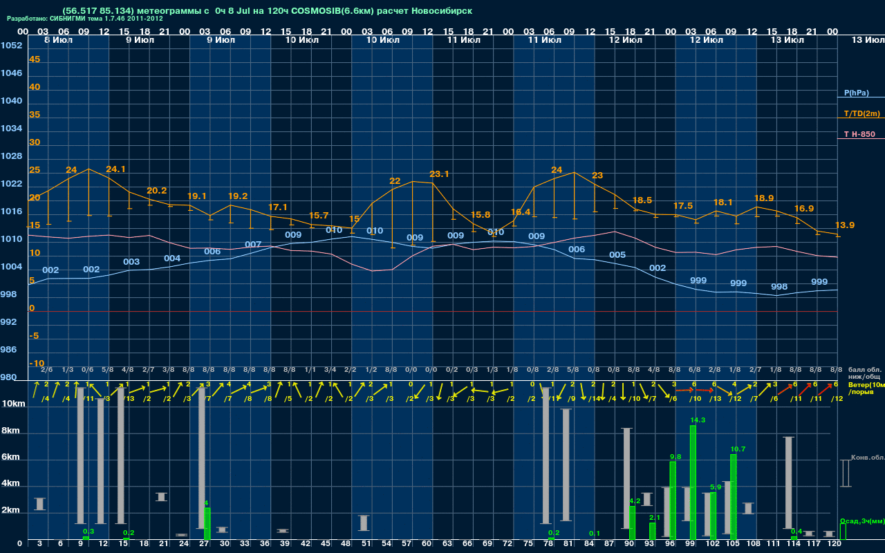Click the Конв.обл. legend label
This screenshot has width=885, height=553.
coord(868,458)
